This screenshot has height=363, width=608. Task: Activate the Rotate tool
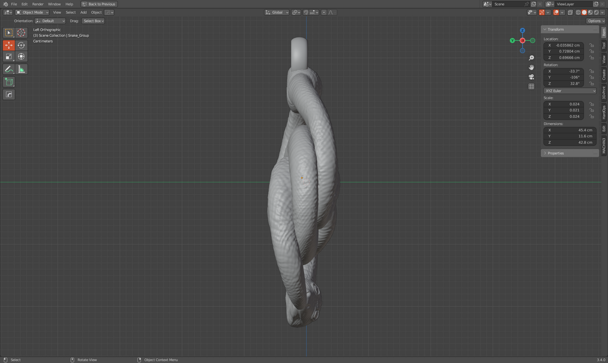21,45
